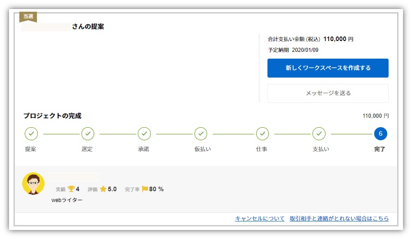The image size is (412, 239).
Task: Open the キャンセルについて link
Action: [260, 218]
